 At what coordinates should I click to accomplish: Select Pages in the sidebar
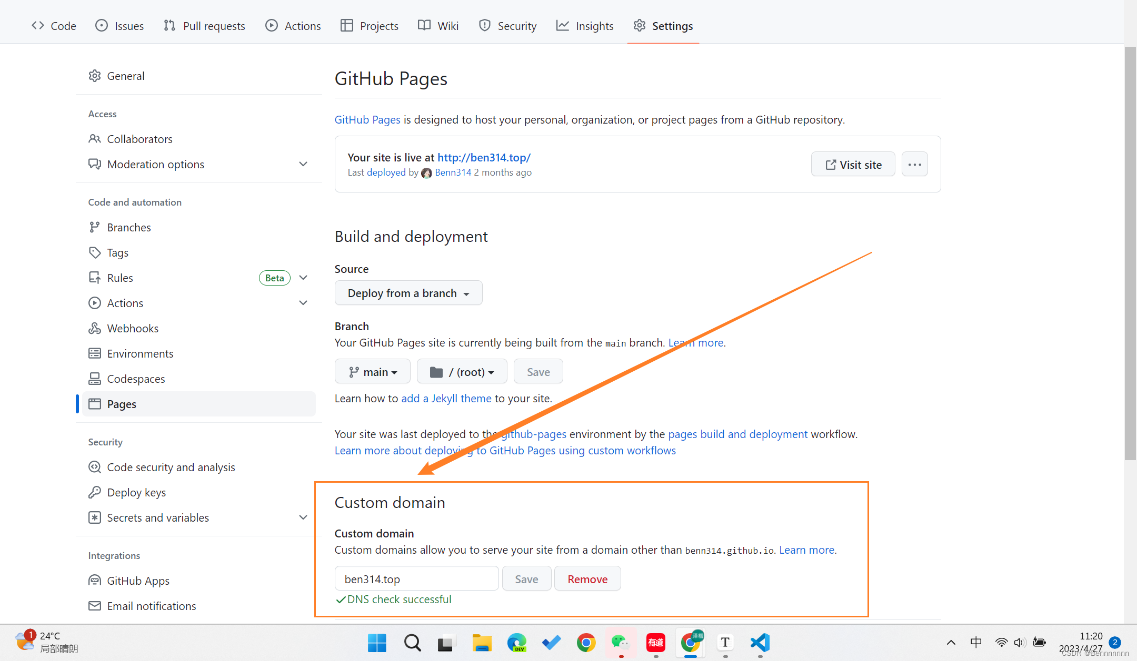click(199, 404)
